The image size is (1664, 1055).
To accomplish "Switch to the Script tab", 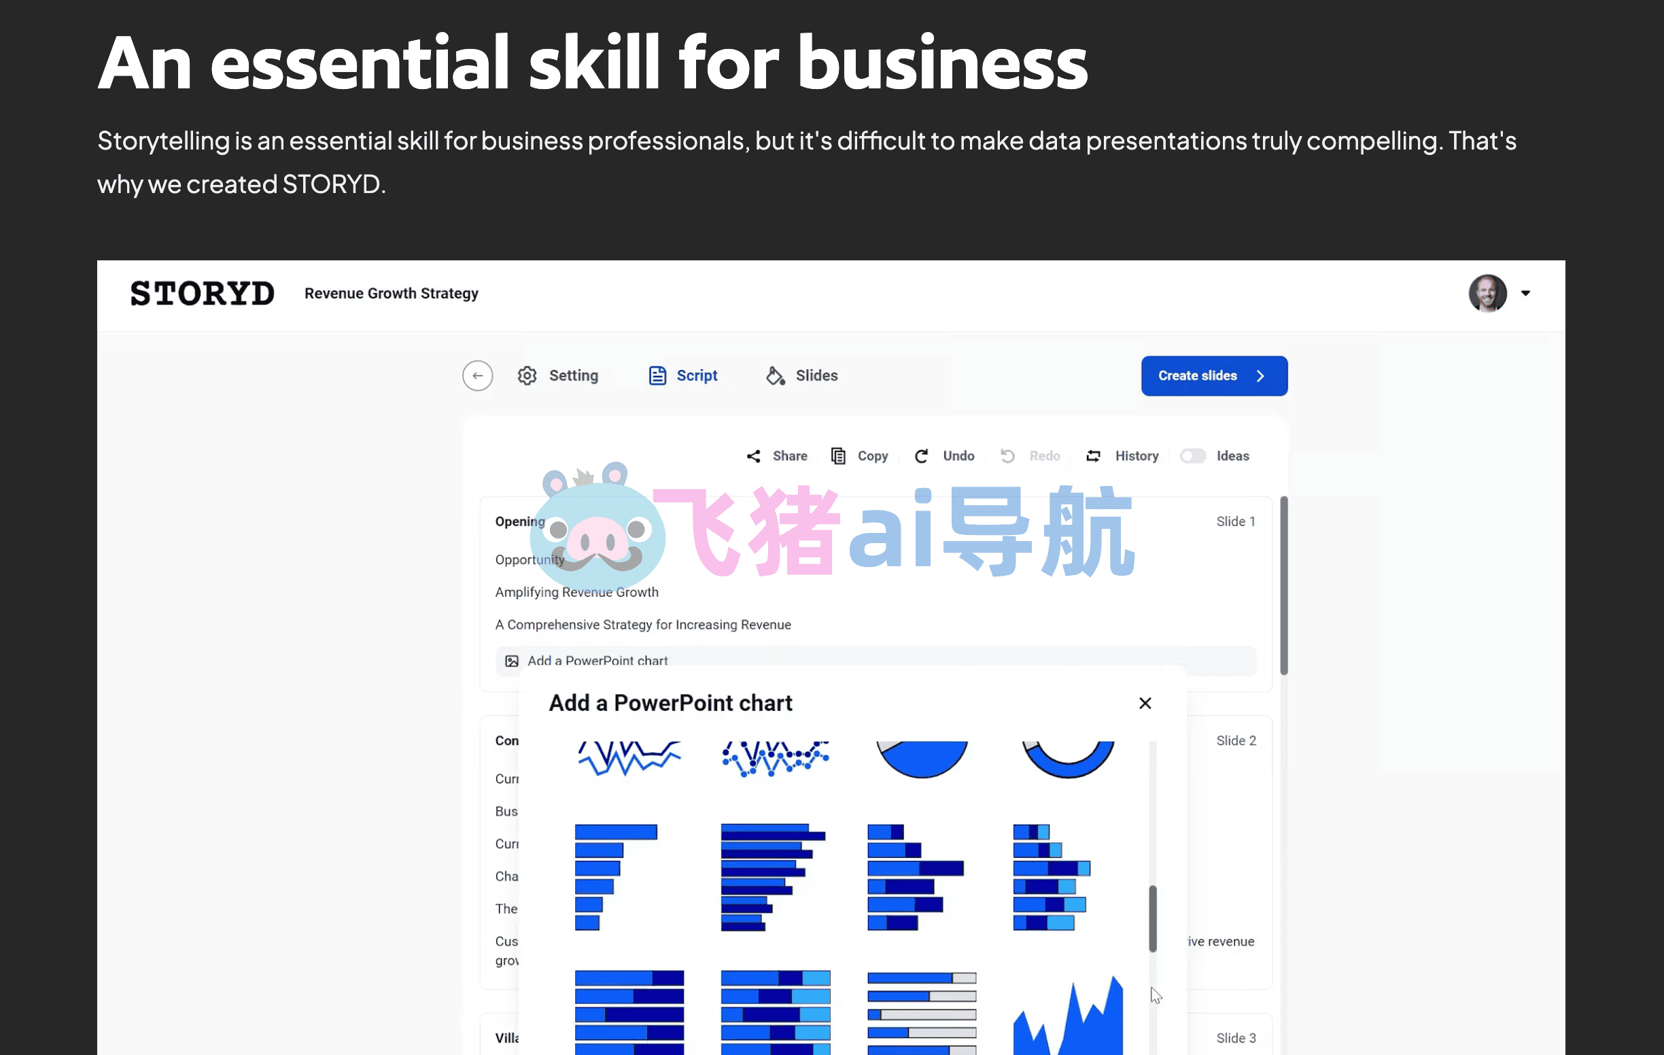I will [683, 375].
